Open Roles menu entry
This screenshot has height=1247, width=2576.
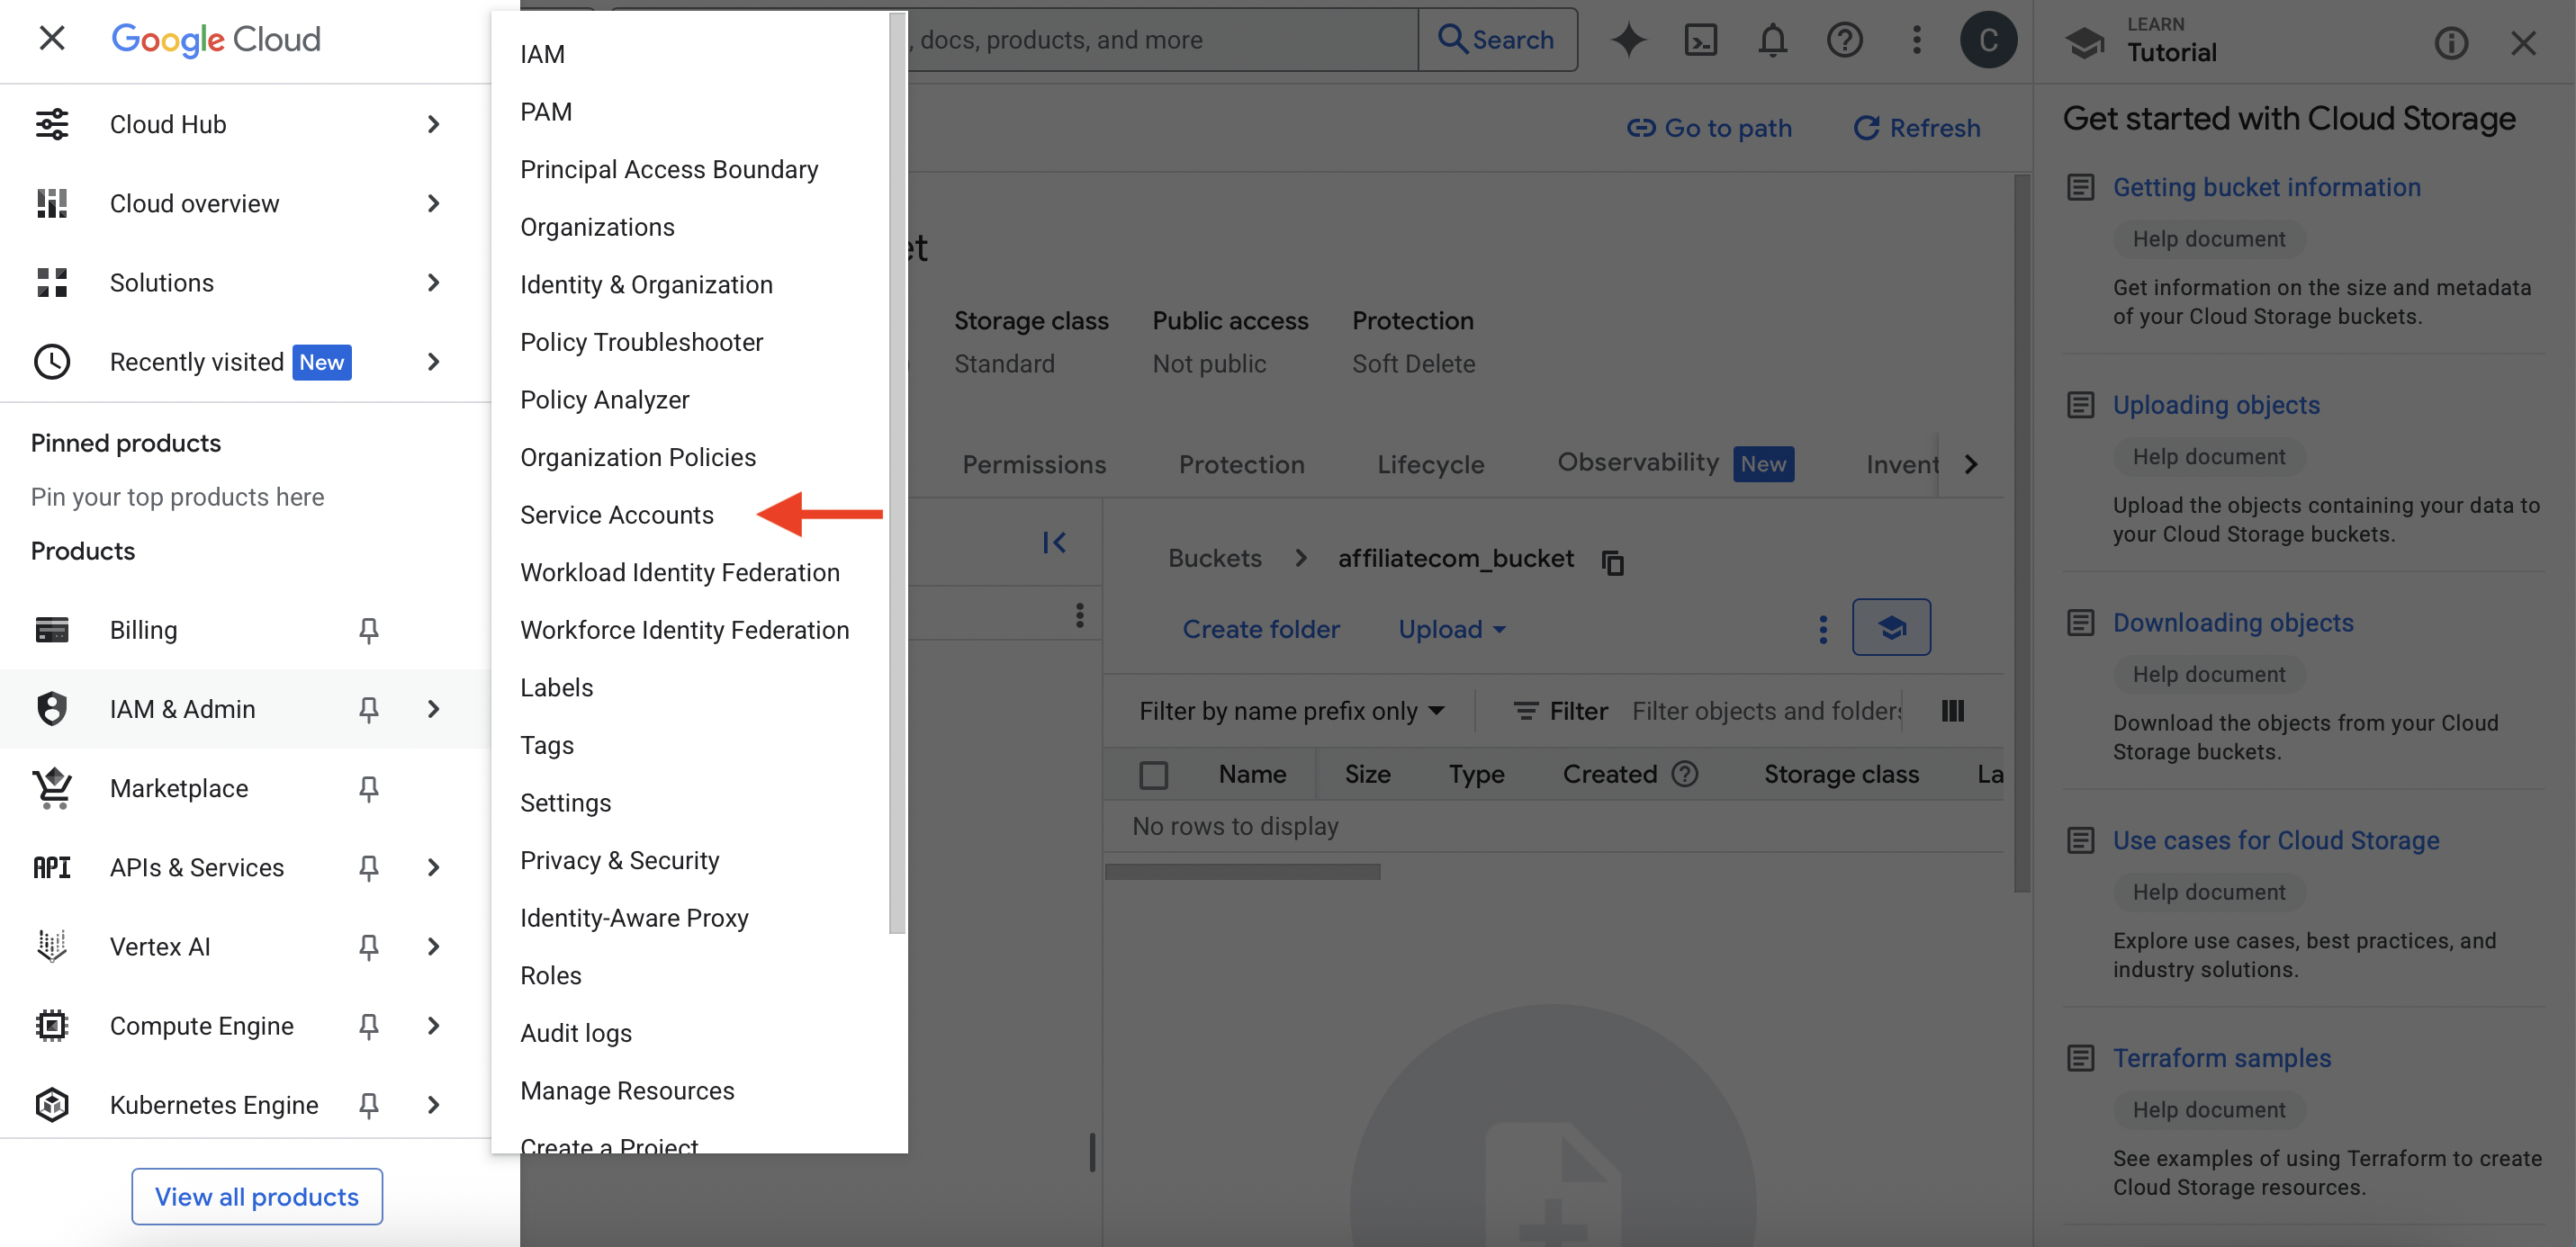550,976
